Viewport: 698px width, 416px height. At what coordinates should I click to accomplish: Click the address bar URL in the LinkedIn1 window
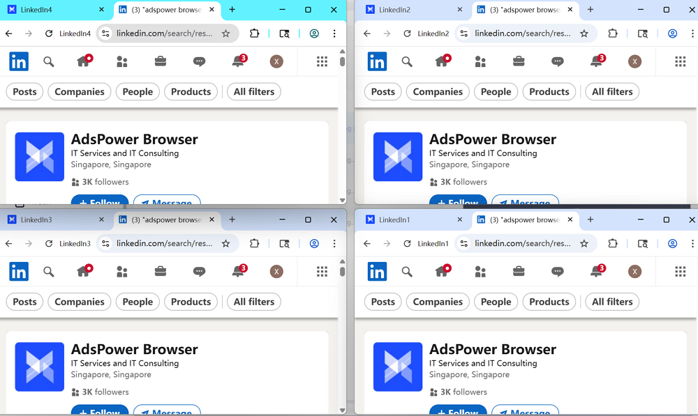523,243
